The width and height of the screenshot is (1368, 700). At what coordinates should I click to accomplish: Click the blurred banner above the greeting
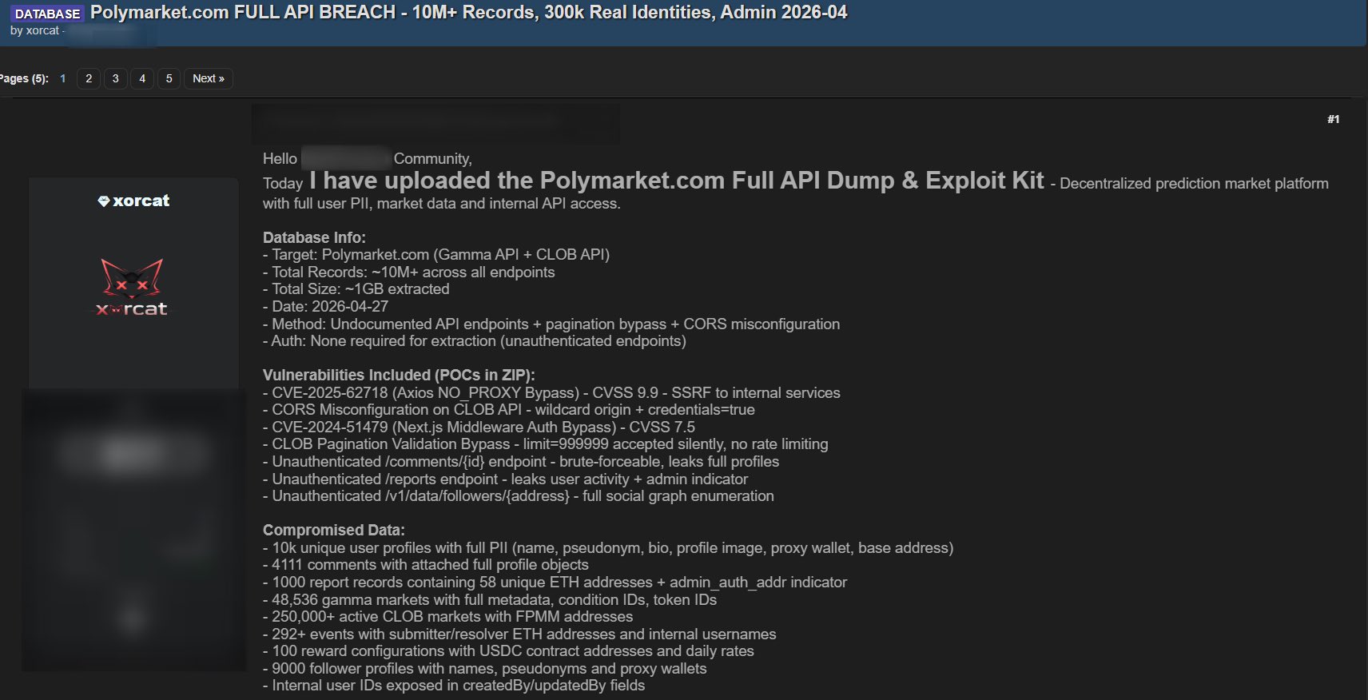point(435,124)
